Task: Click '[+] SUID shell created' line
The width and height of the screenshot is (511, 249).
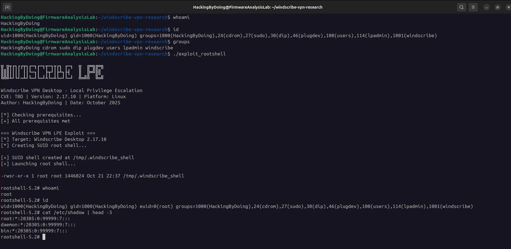Action: coord(68,157)
